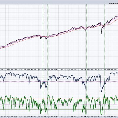Click the navy indicator's late 2018 trough
The width and height of the screenshot is (118, 118).
tap(85, 90)
